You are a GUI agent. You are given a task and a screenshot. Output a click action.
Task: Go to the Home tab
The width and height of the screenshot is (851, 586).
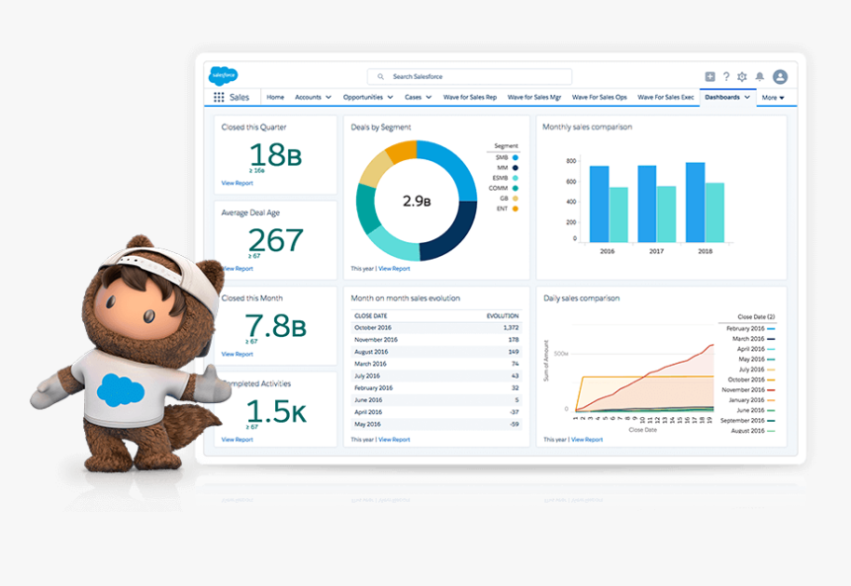click(x=275, y=97)
